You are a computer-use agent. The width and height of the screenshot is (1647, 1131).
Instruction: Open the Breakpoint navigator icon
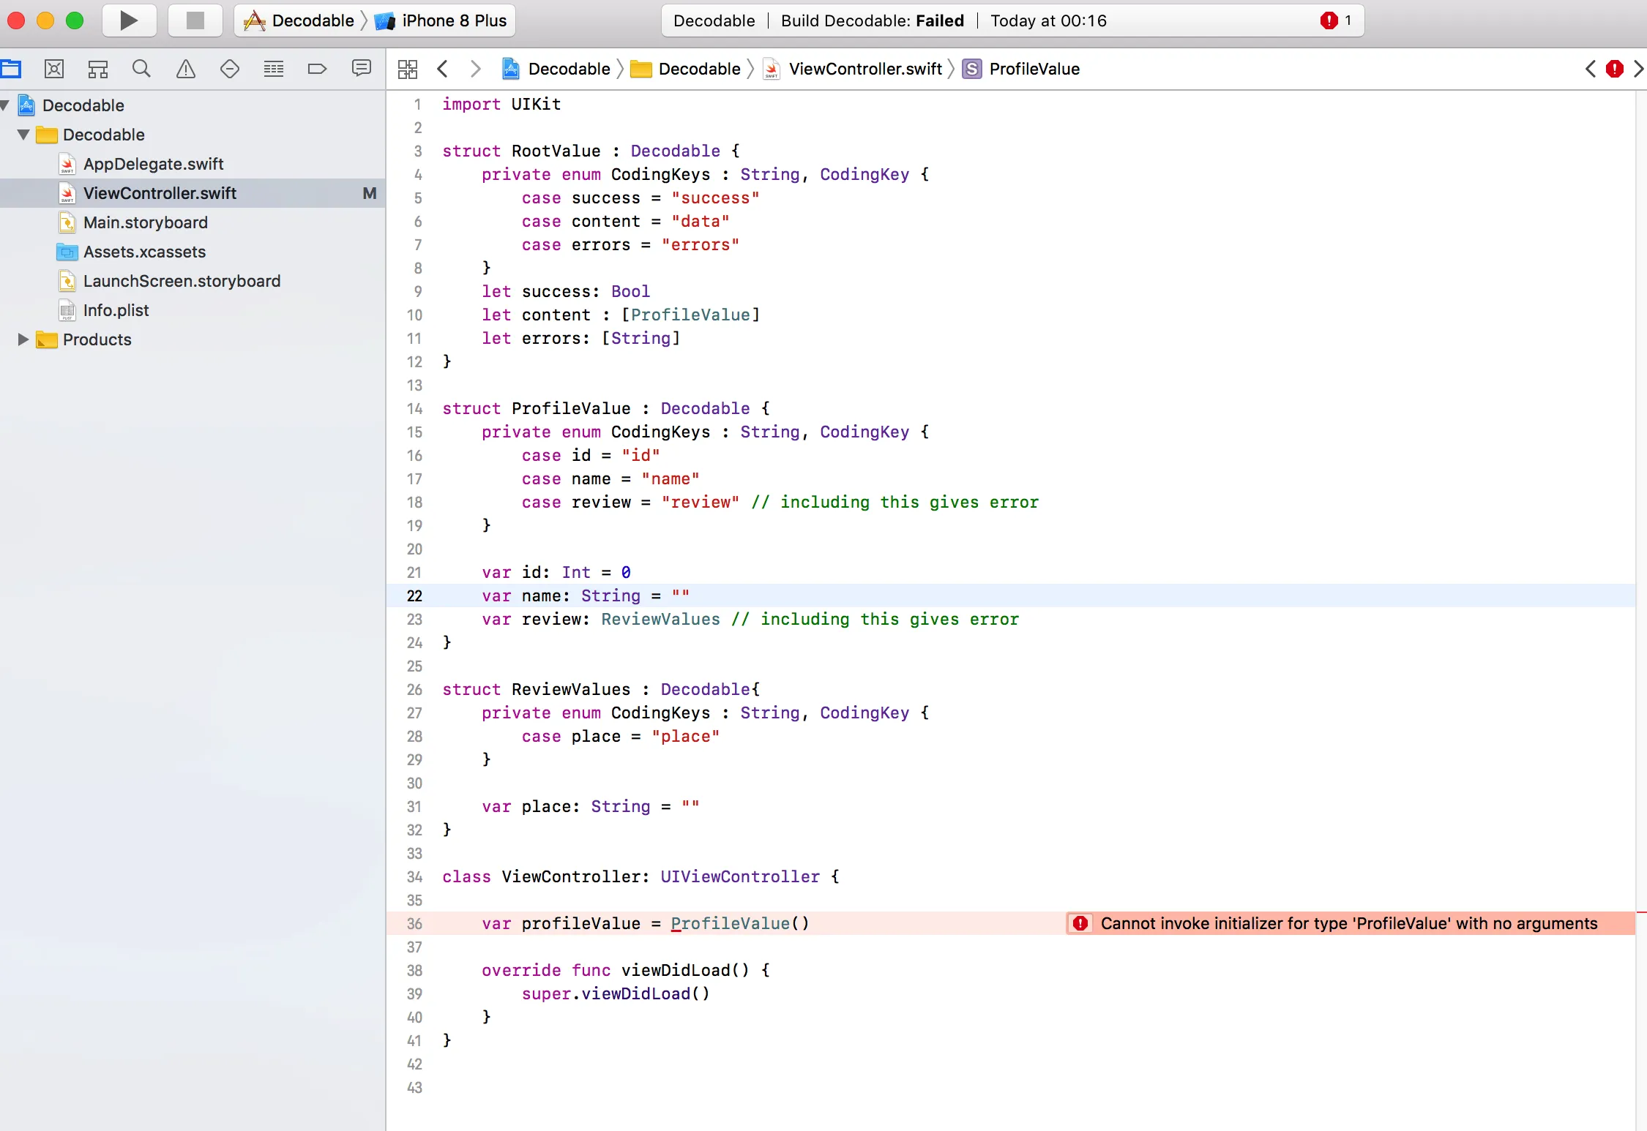coord(317,69)
